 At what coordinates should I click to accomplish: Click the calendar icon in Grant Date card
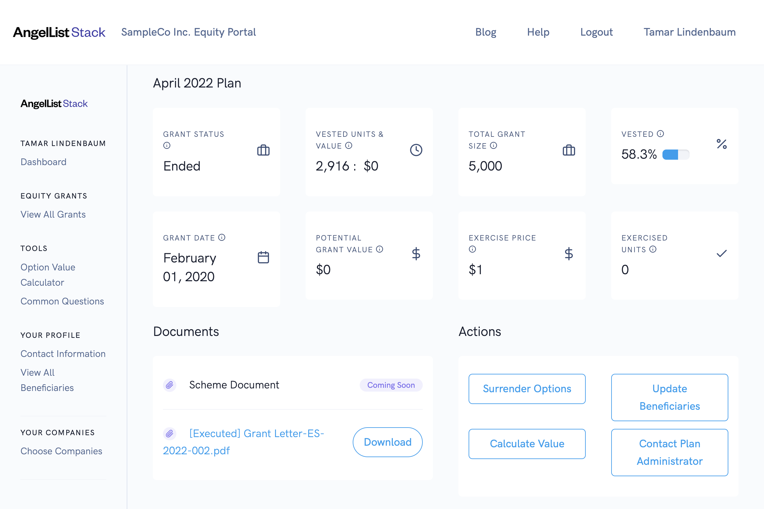[x=263, y=257]
